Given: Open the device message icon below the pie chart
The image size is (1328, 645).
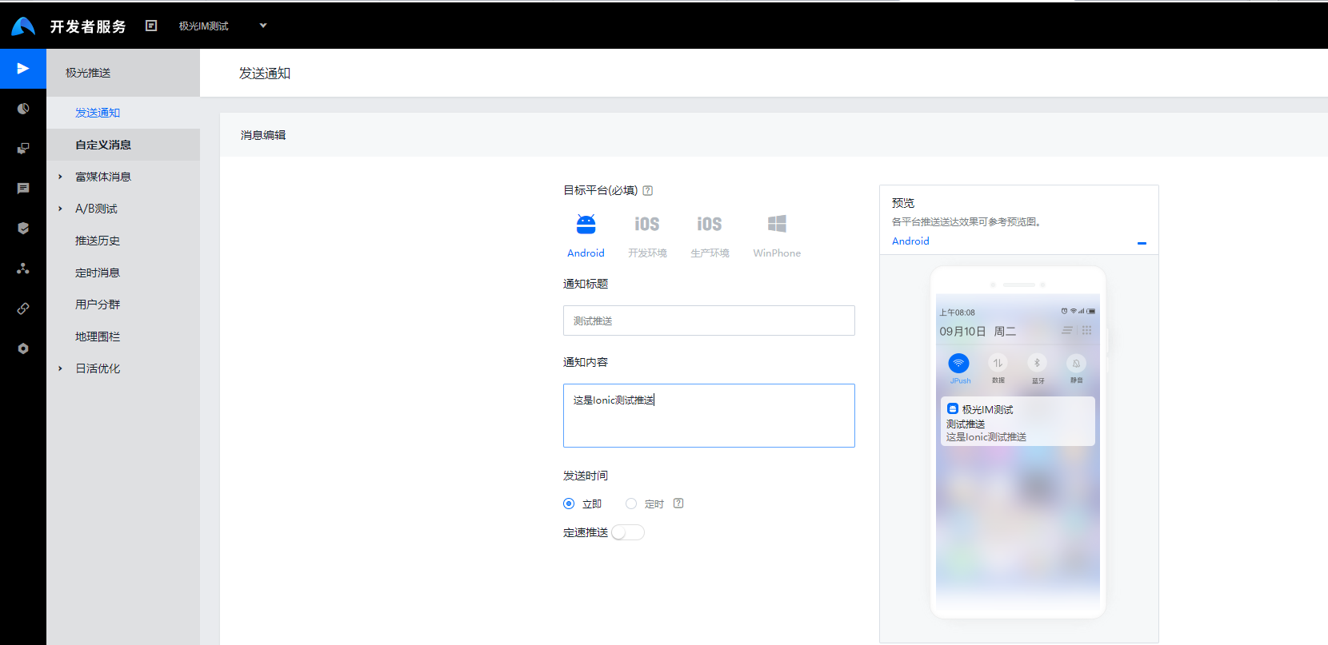Looking at the screenshot, I should click(23, 149).
